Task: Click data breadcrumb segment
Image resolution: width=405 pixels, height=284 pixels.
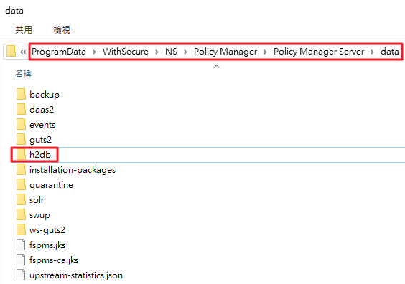Action: click(x=390, y=52)
